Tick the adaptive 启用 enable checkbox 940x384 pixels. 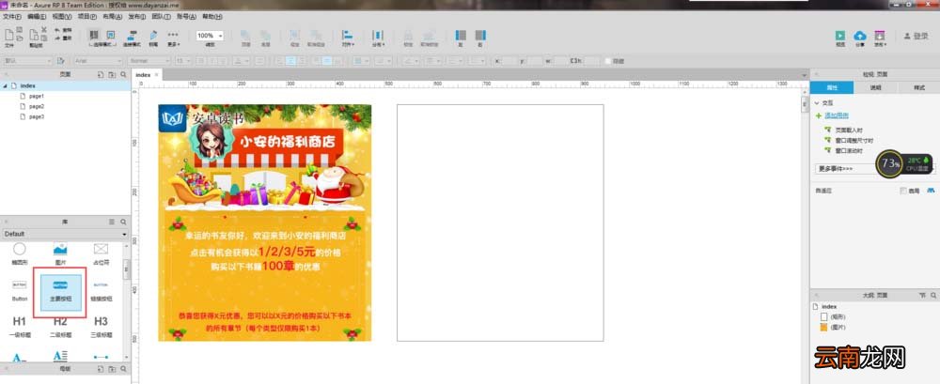[x=903, y=192]
